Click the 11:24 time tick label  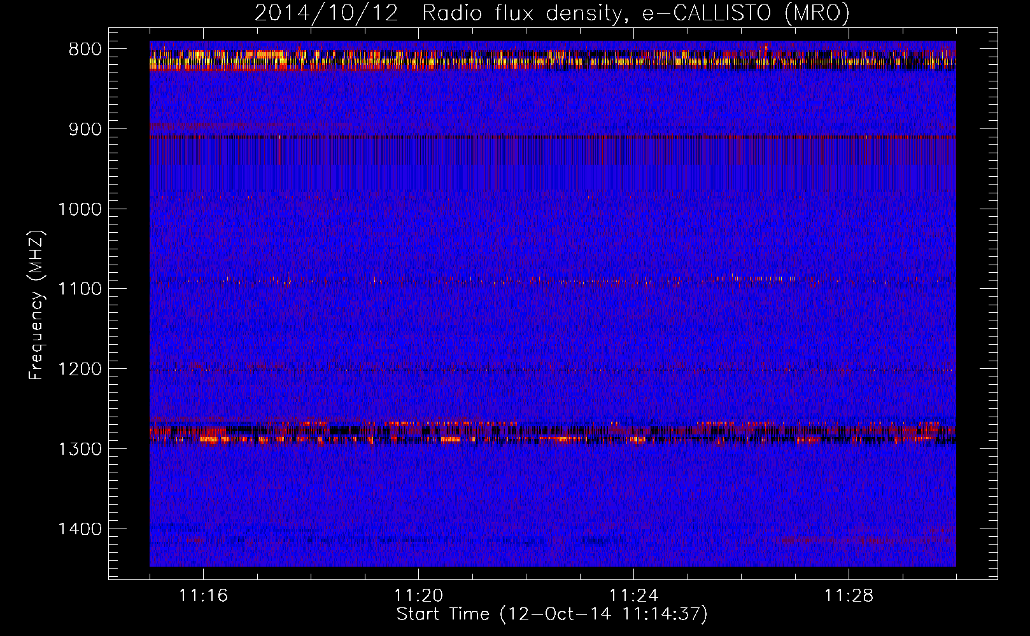coord(633,596)
